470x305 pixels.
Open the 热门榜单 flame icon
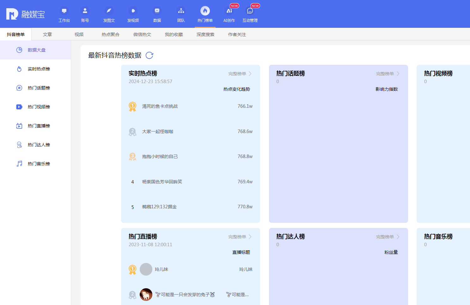click(205, 11)
